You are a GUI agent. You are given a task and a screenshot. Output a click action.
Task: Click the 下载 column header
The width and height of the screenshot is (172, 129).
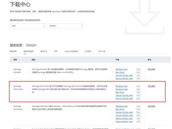tap(117, 60)
